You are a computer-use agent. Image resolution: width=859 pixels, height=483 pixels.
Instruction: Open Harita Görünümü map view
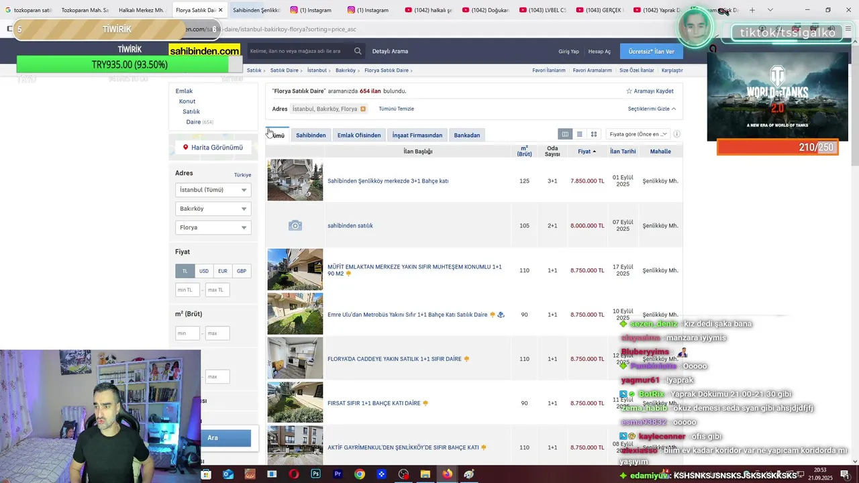click(x=213, y=147)
